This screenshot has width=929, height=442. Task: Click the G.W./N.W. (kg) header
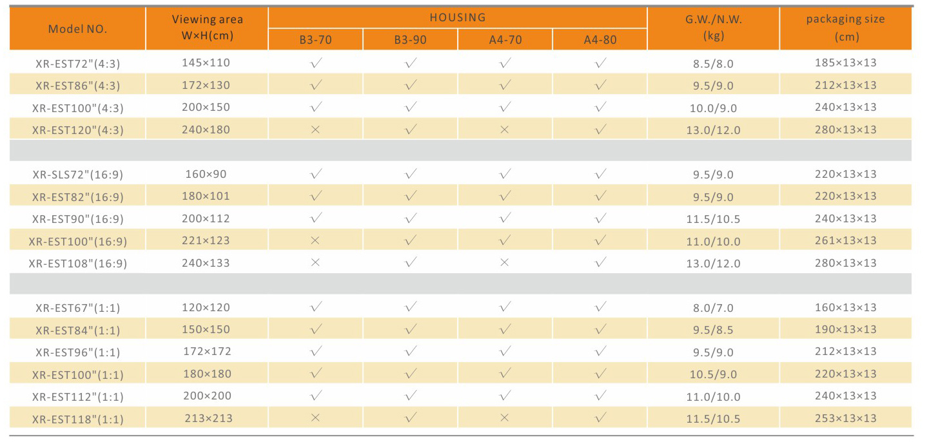coord(714,28)
